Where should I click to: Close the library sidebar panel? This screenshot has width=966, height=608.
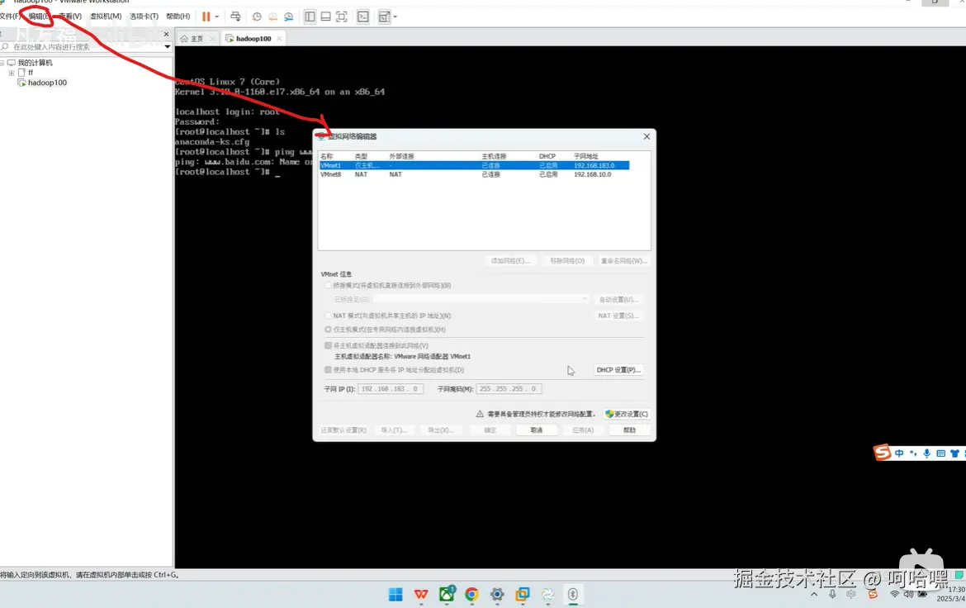point(166,34)
